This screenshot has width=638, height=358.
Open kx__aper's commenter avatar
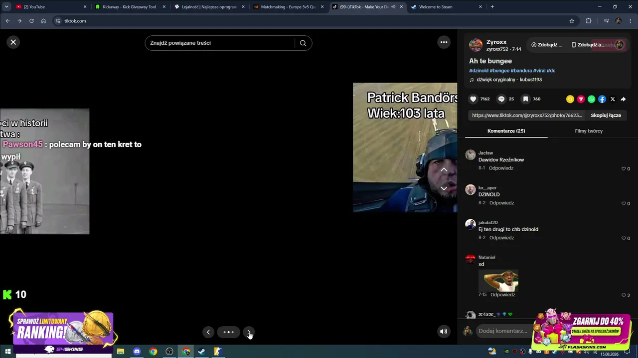pyautogui.click(x=471, y=189)
